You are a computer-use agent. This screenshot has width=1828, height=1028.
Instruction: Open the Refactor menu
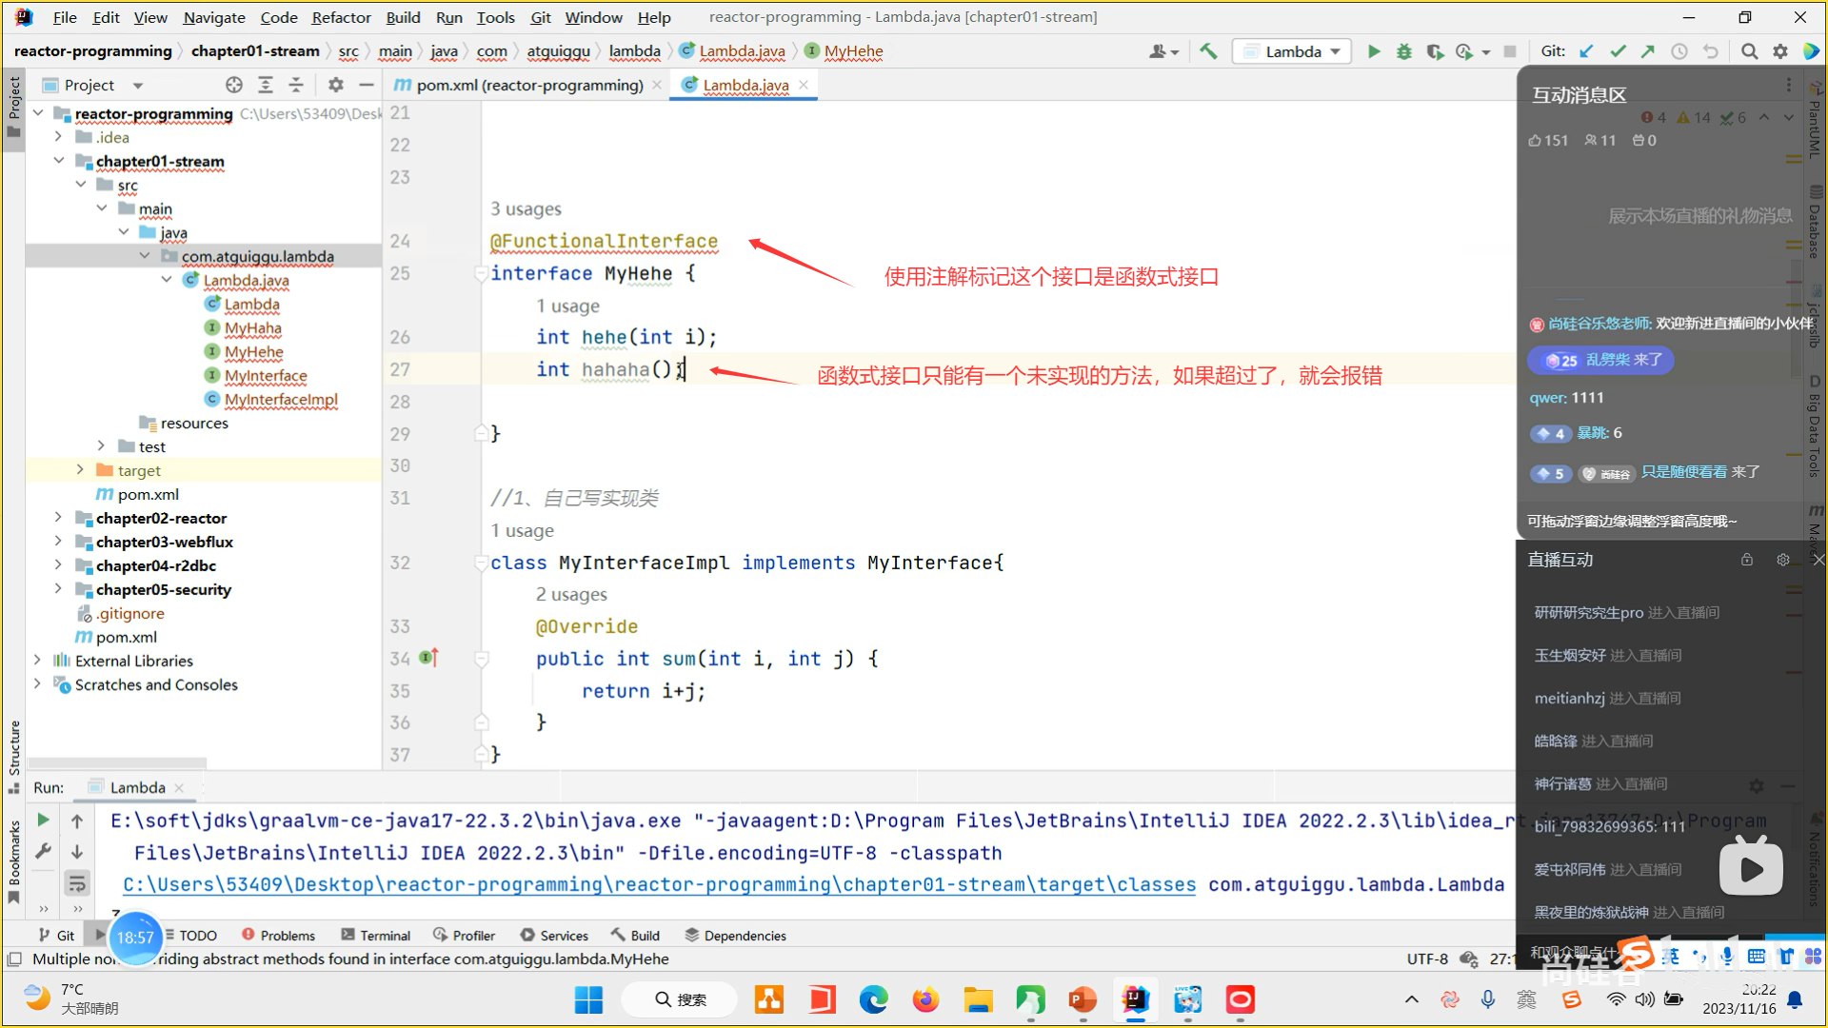(341, 17)
